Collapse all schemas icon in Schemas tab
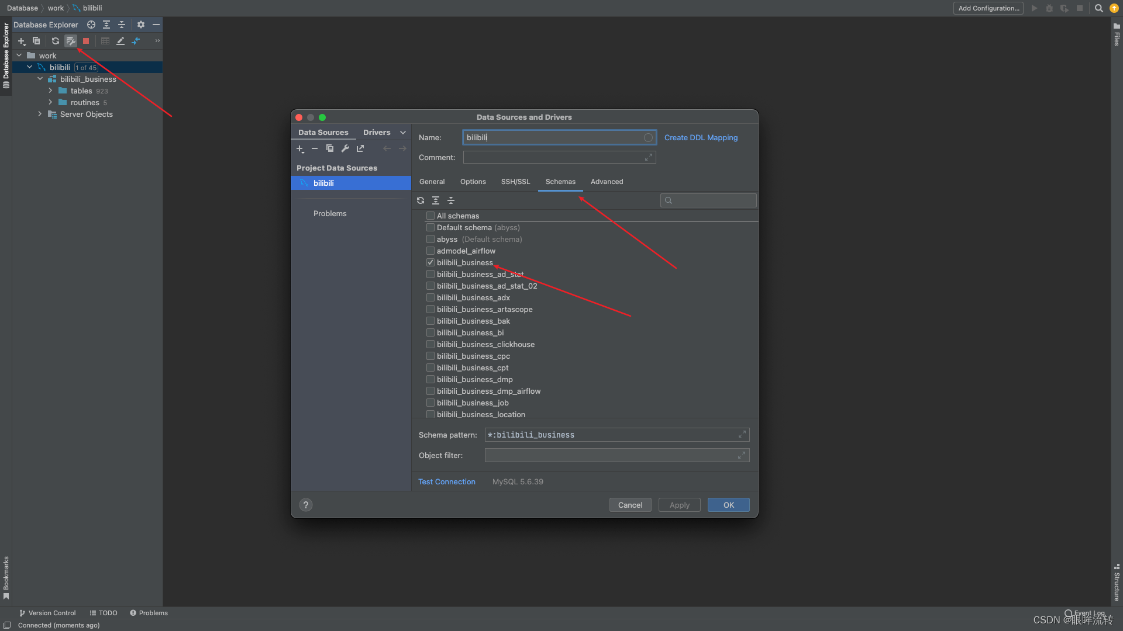Image resolution: width=1123 pixels, height=631 pixels. pos(451,200)
